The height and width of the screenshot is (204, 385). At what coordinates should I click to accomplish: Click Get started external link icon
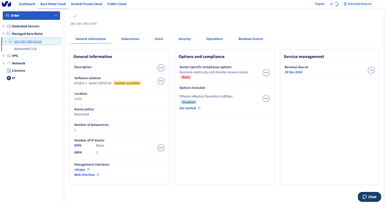point(199,108)
